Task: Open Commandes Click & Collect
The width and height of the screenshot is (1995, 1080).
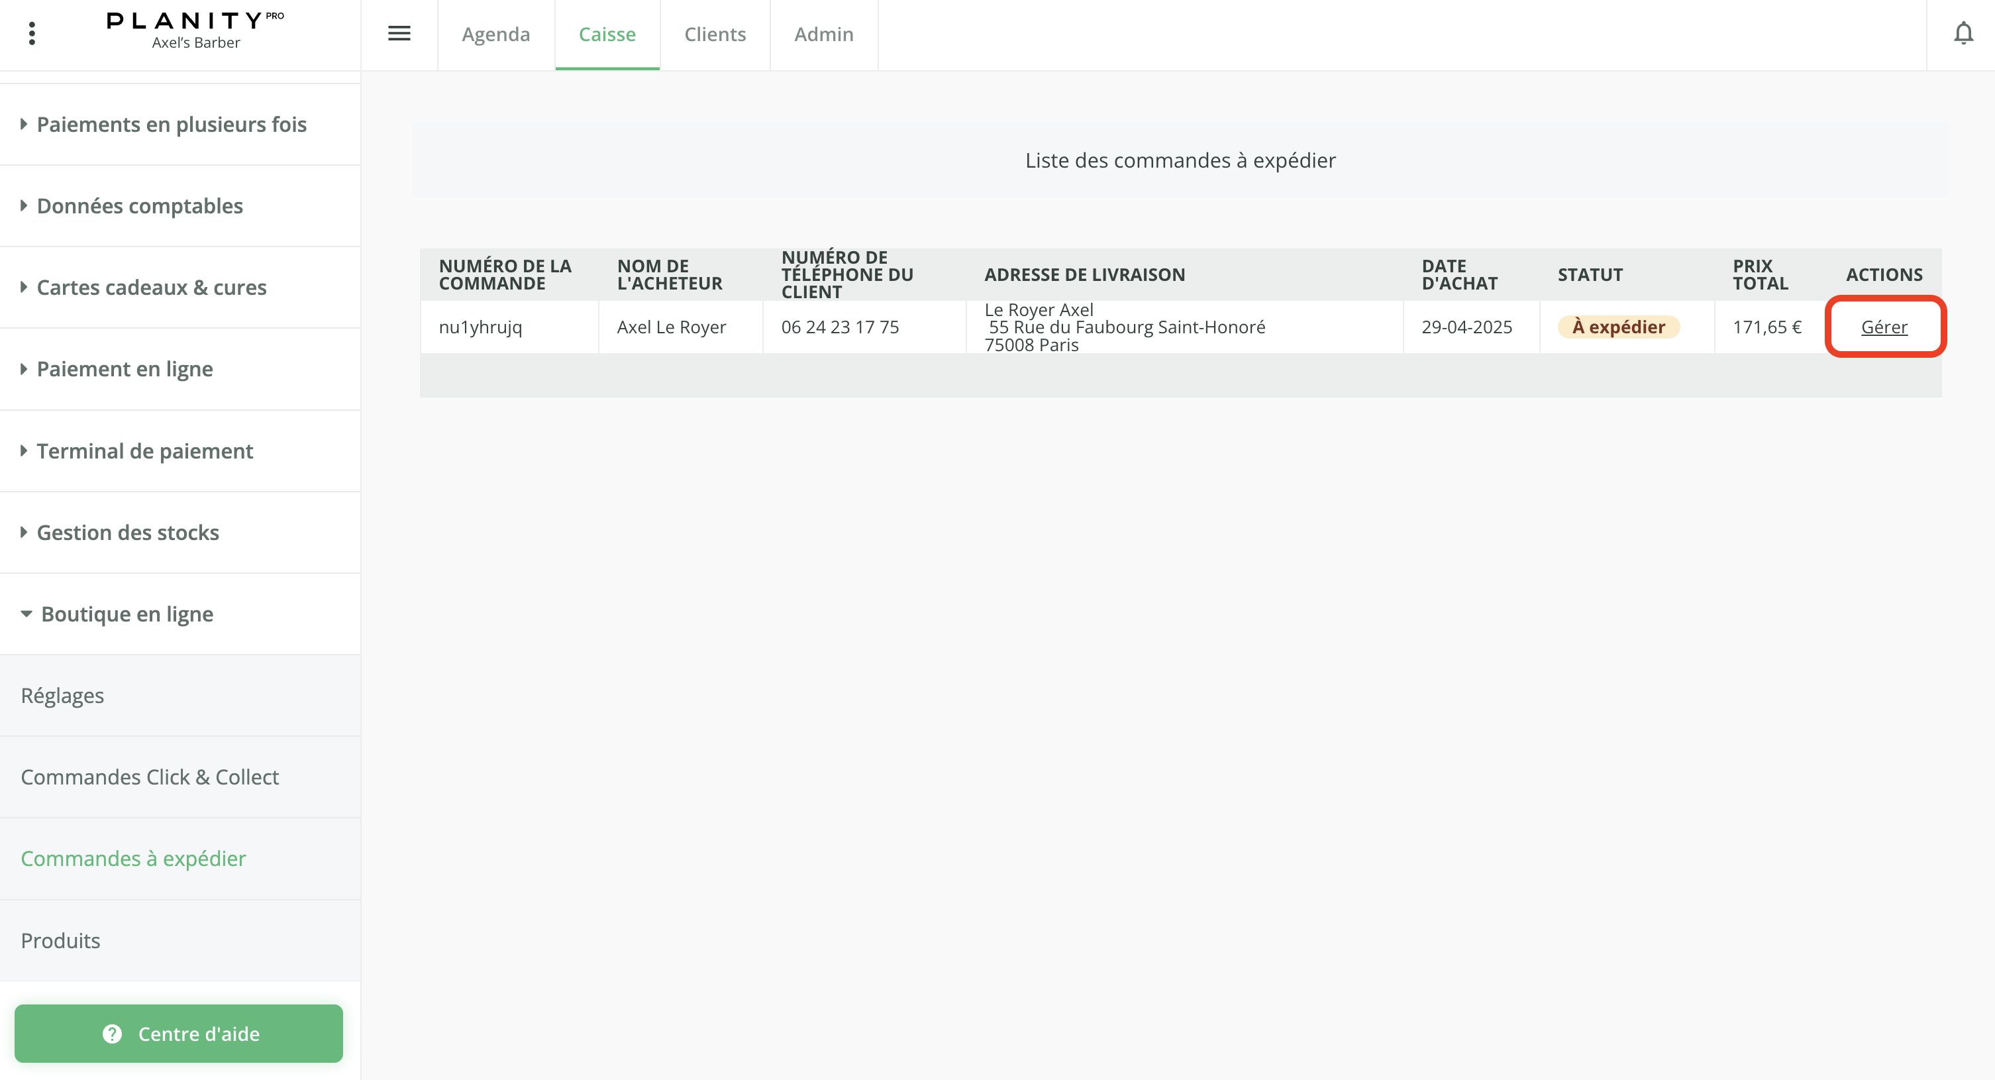Action: 150,777
